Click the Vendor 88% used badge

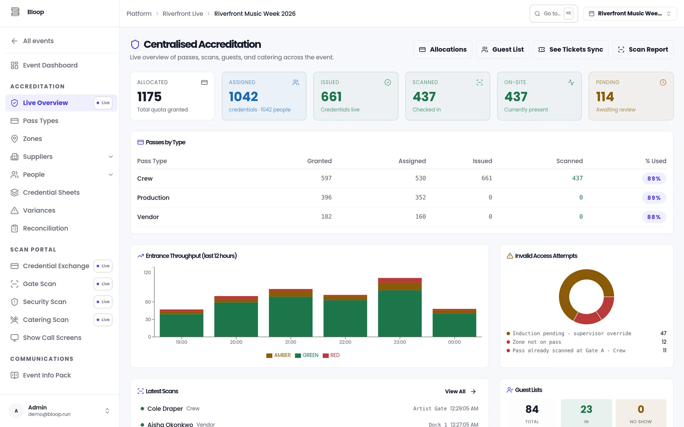654,217
